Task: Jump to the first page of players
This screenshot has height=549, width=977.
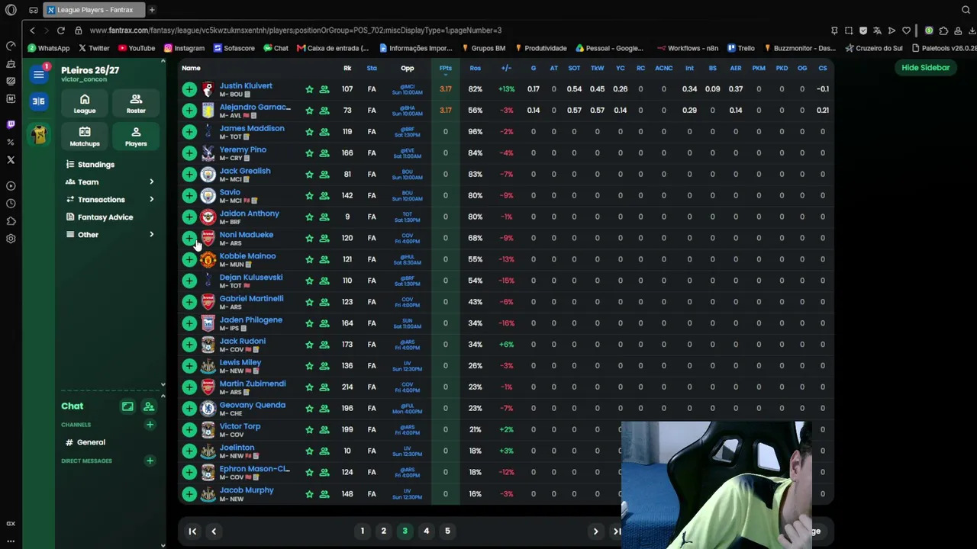Action: 192,531
